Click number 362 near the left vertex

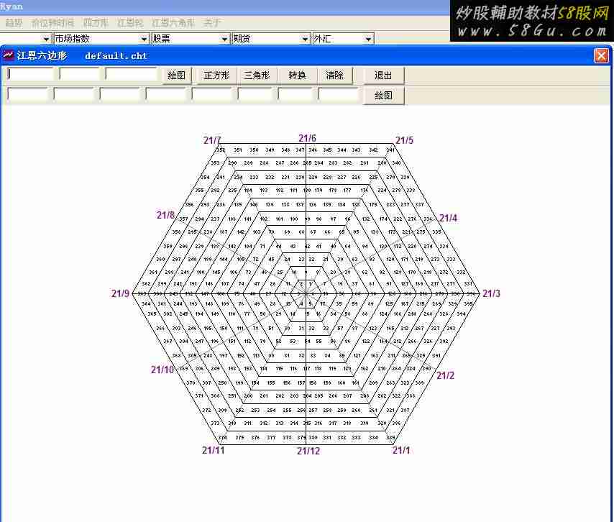click(146, 283)
